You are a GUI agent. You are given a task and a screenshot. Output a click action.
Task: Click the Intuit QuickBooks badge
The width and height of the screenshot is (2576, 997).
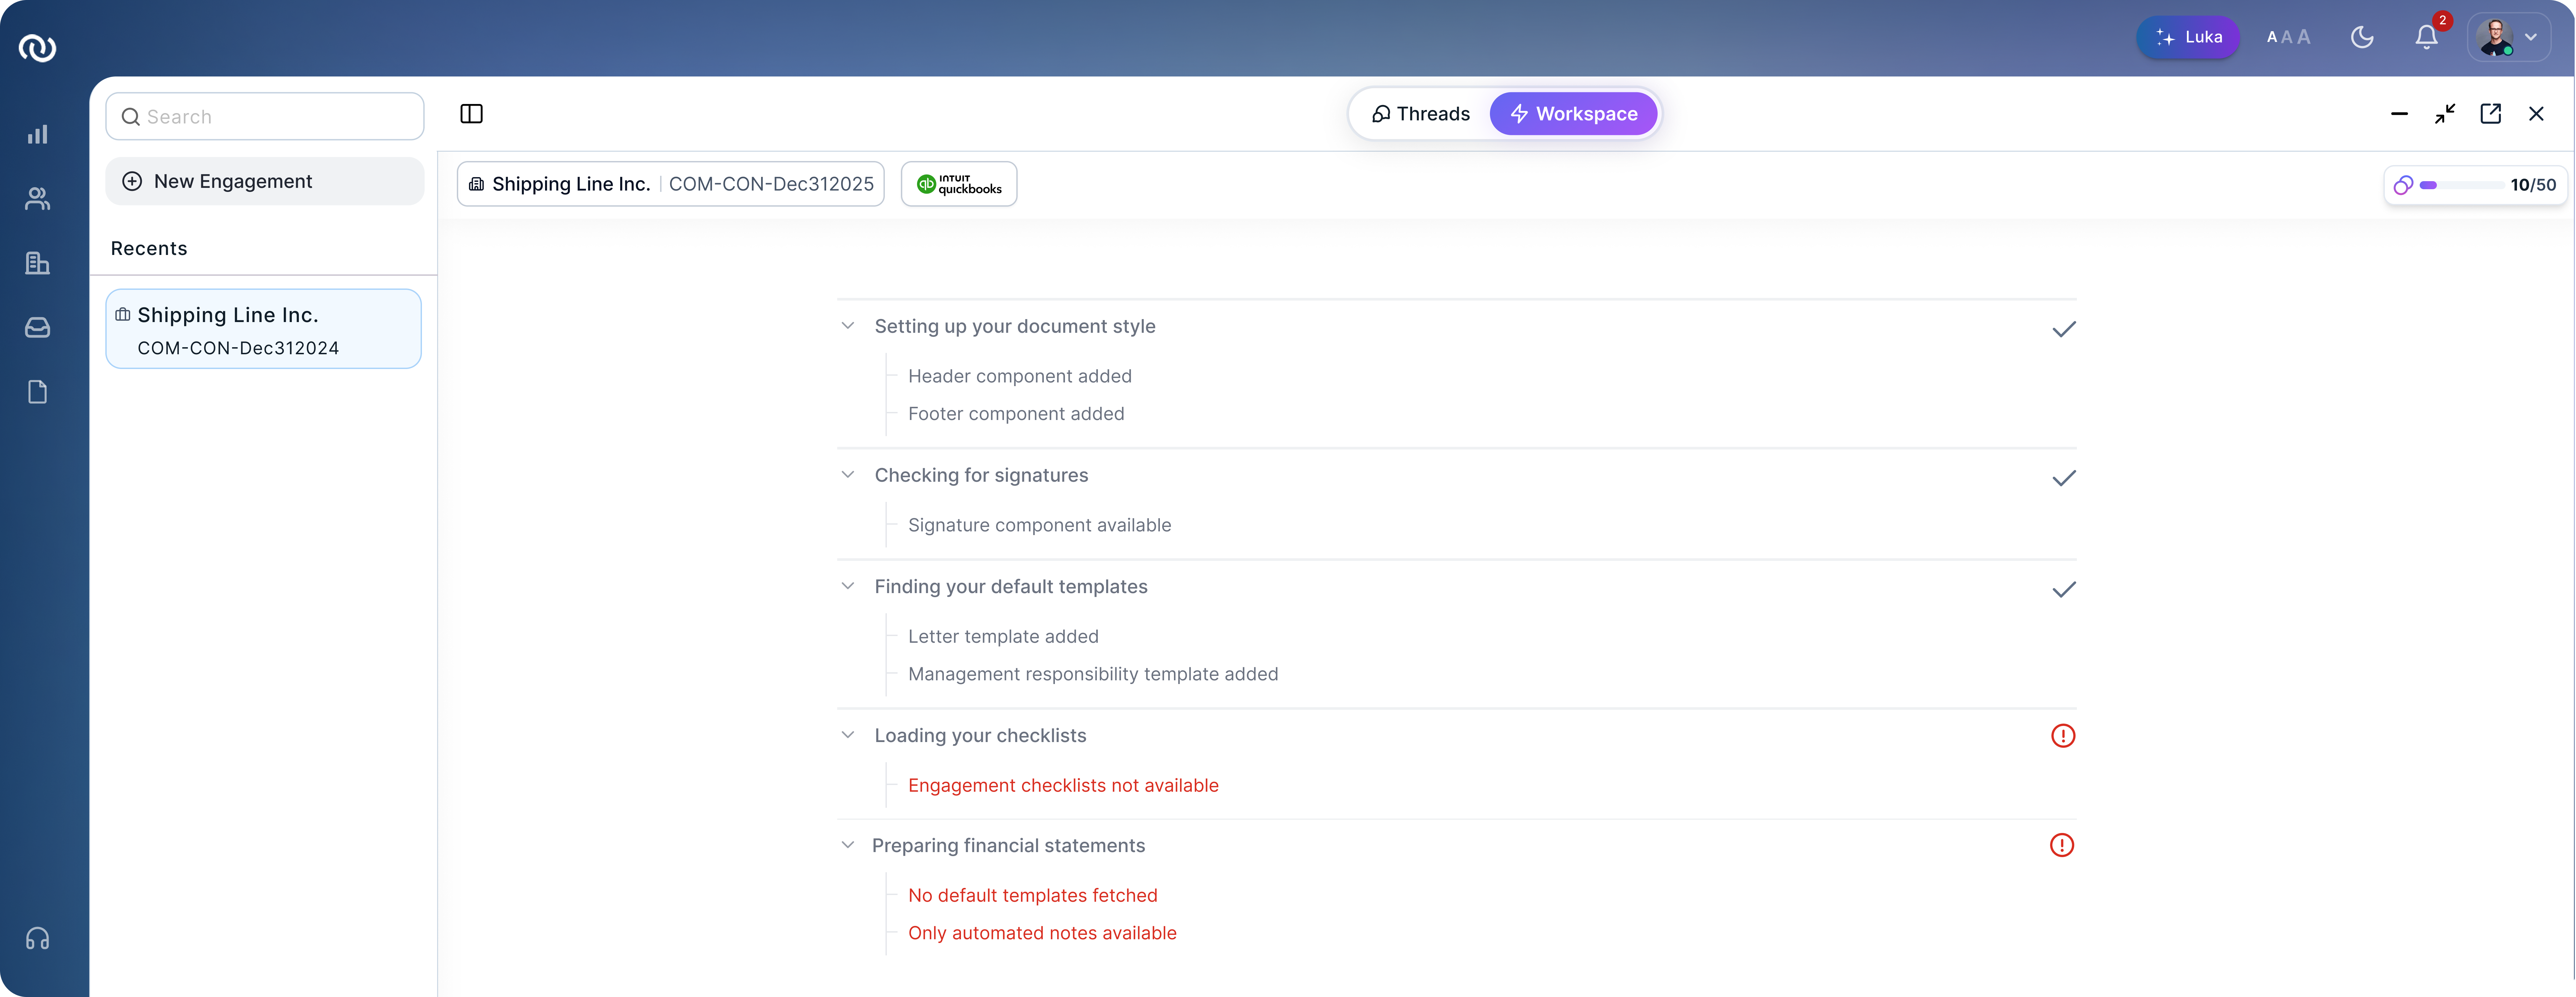[x=959, y=184]
